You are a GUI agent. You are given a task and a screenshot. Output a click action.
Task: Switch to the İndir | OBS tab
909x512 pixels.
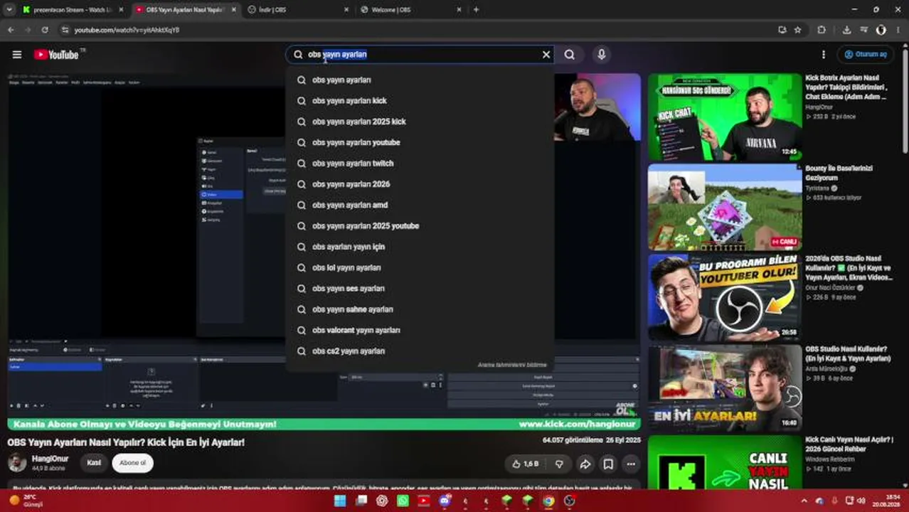coord(298,10)
